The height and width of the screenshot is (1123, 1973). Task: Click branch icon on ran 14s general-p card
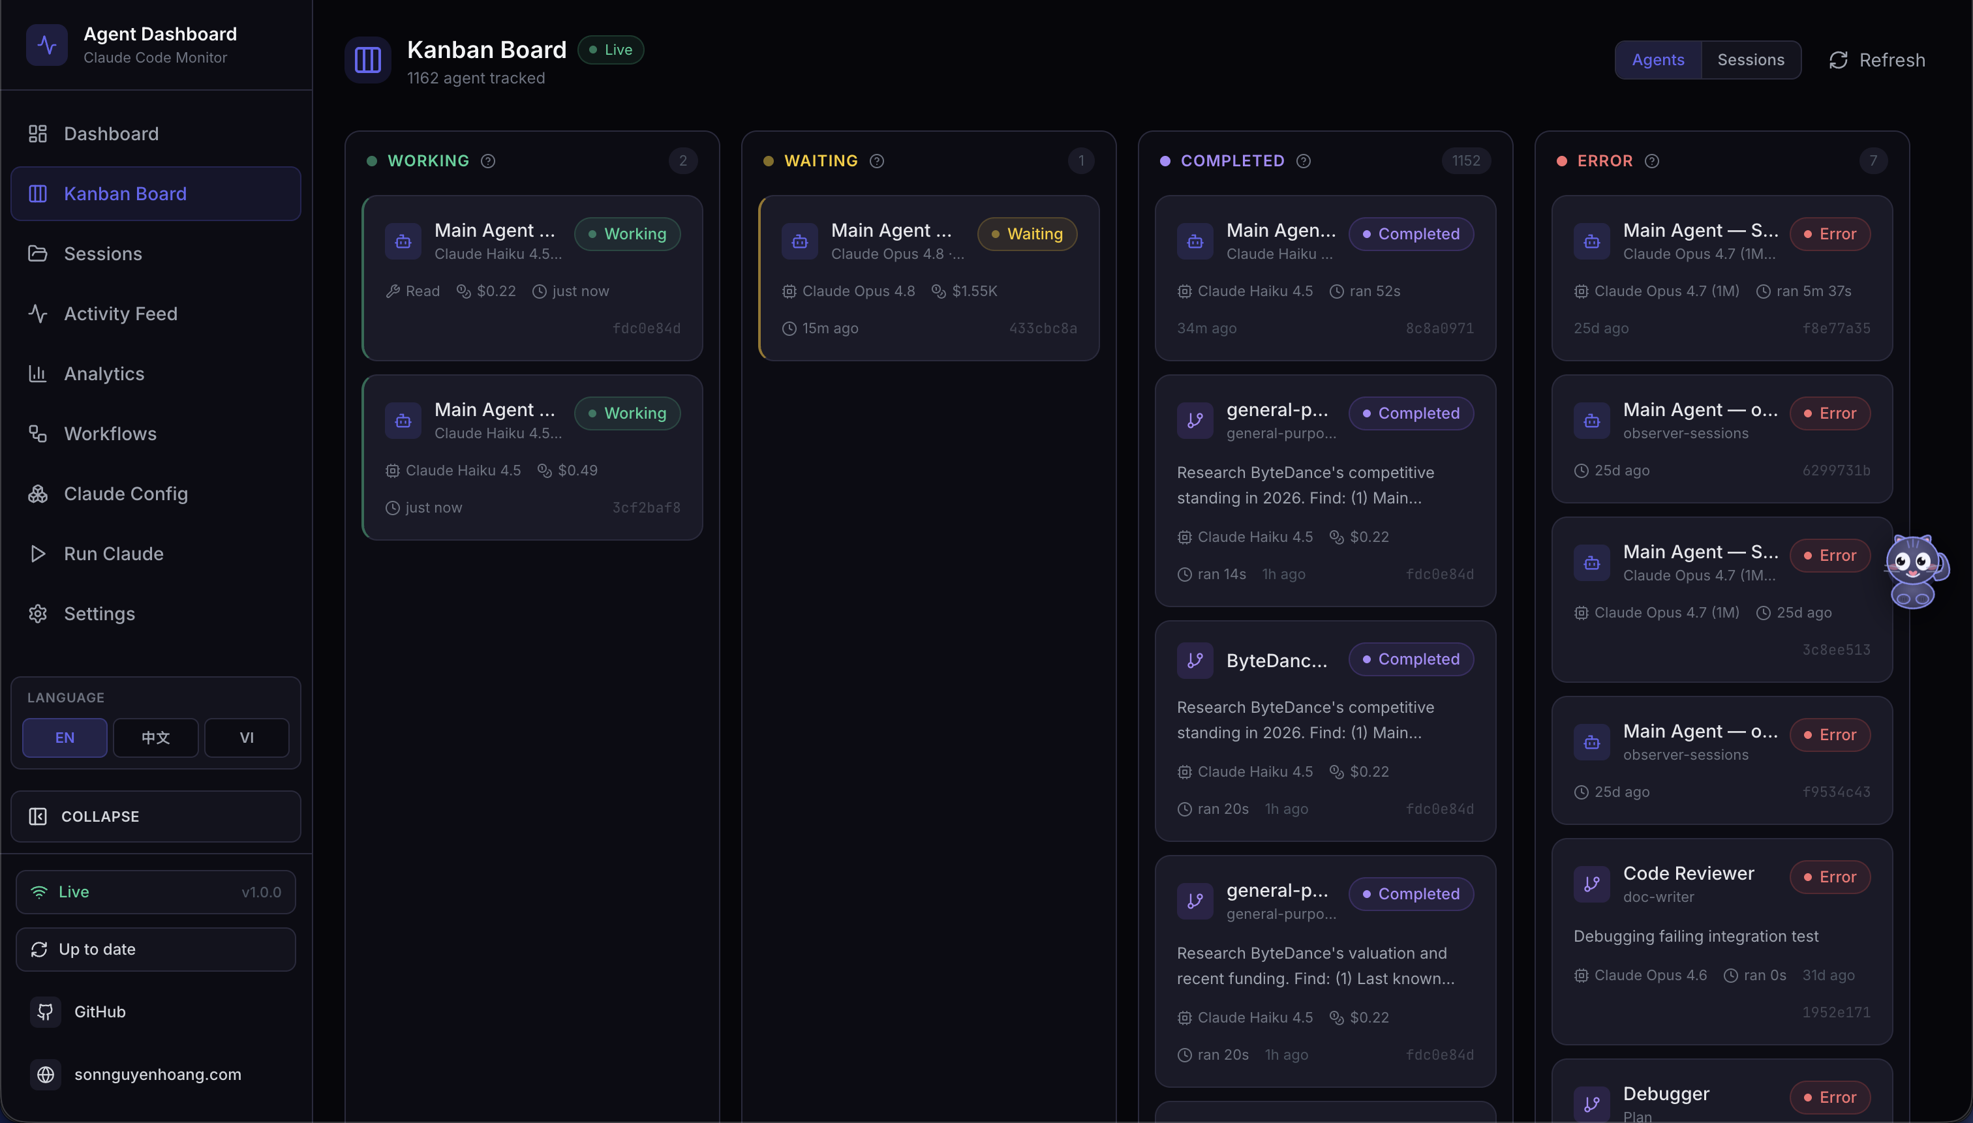click(x=1195, y=421)
